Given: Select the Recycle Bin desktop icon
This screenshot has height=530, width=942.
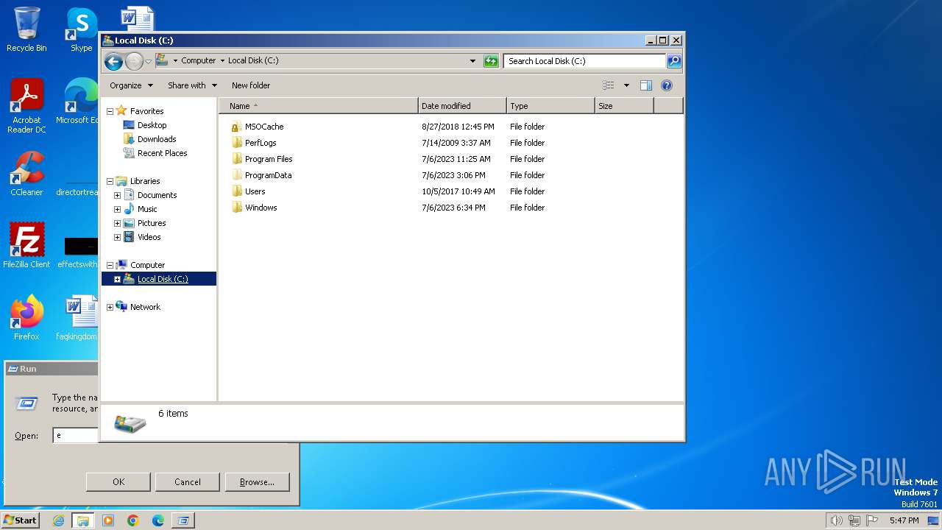Looking at the screenshot, I should pyautogui.click(x=26, y=29).
